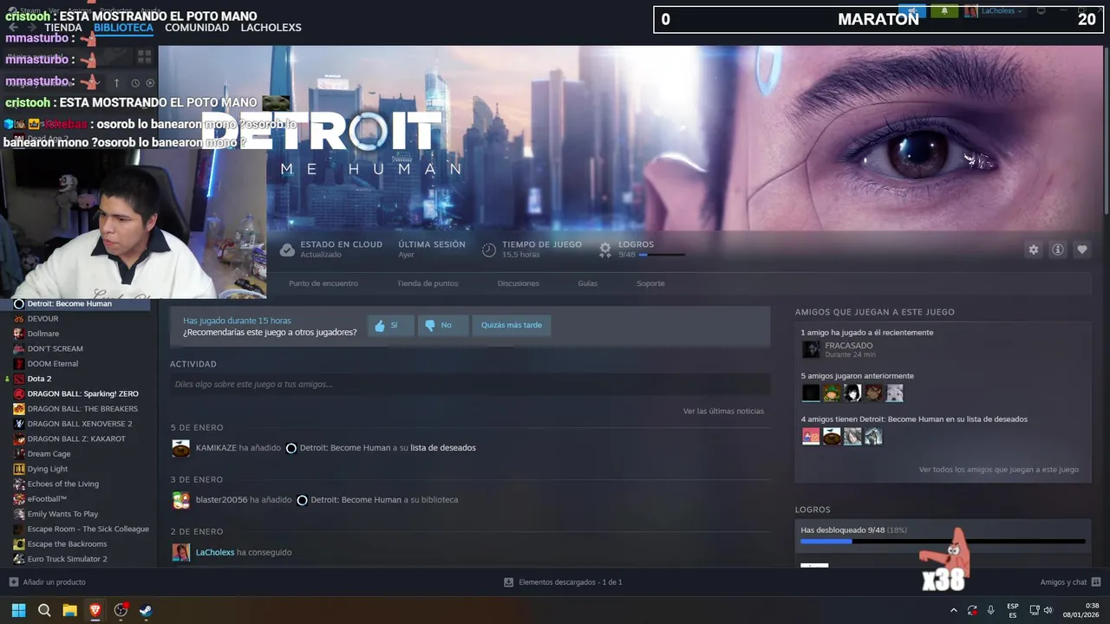Click the achievements progress bar 9/48
The width and height of the screenshot is (1110, 624).
[x=943, y=542]
